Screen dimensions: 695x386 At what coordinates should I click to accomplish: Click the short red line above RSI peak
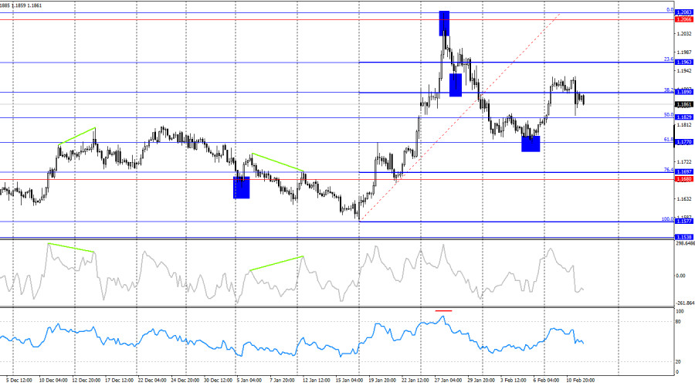444,310
